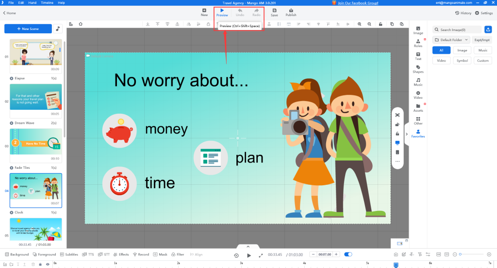Click the New Scene button
This screenshot has height=268, width=497.
28,29
